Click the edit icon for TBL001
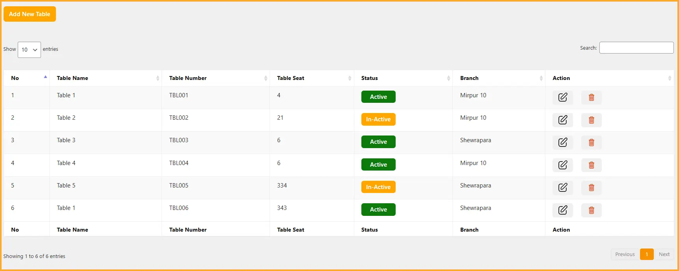 [x=562, y=97]
